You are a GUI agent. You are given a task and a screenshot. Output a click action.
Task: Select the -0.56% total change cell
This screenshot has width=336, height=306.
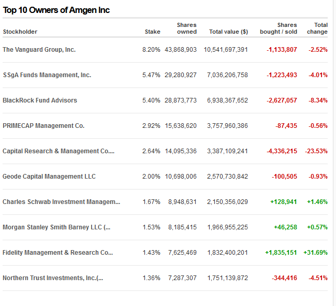[318, 126]
